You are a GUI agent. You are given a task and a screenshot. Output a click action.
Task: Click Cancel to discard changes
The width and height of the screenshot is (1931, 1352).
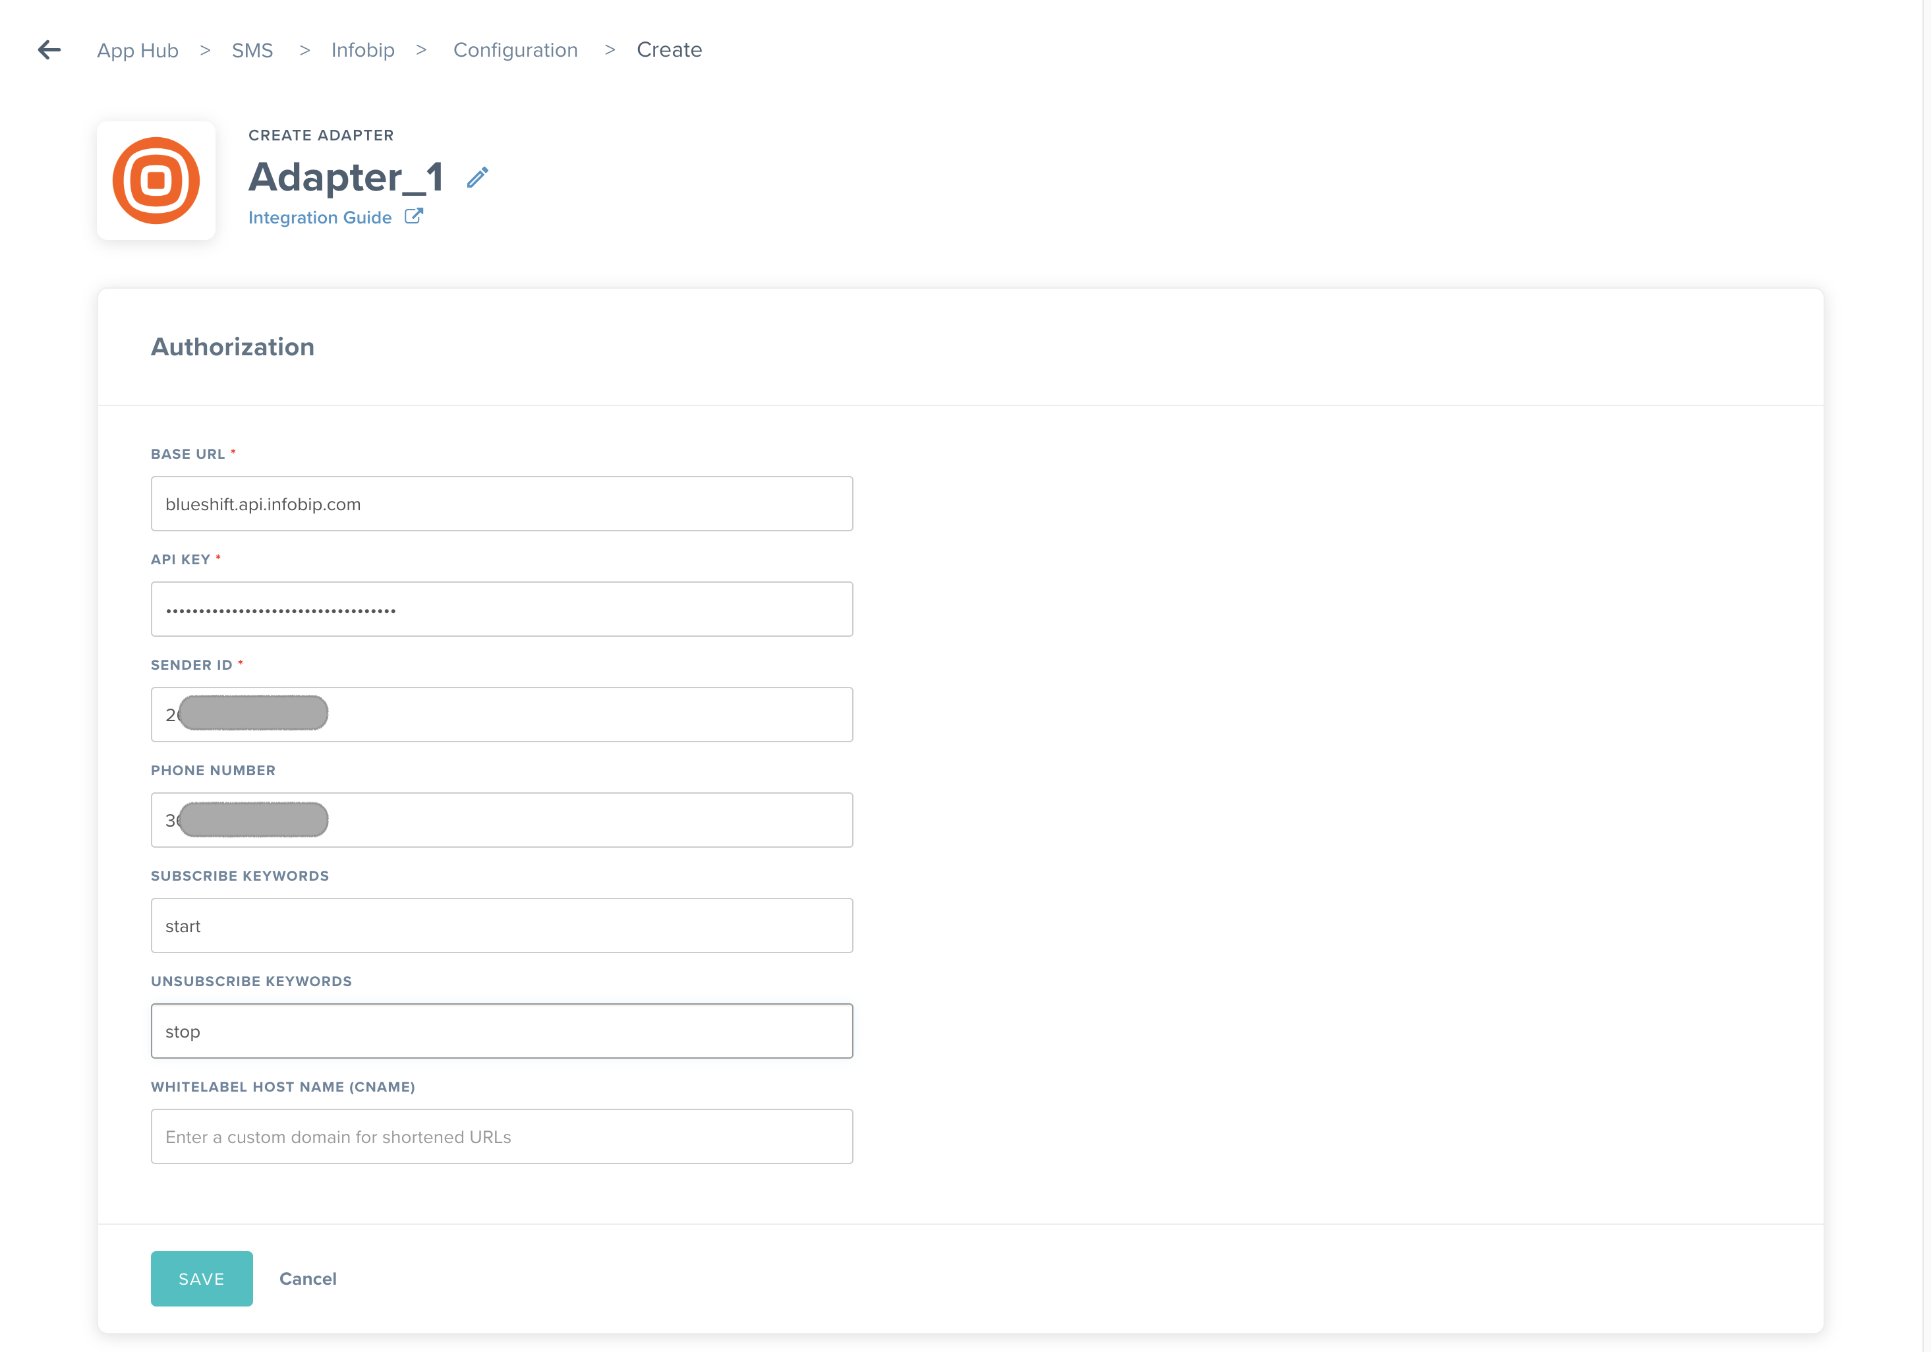pos(308,1279)
